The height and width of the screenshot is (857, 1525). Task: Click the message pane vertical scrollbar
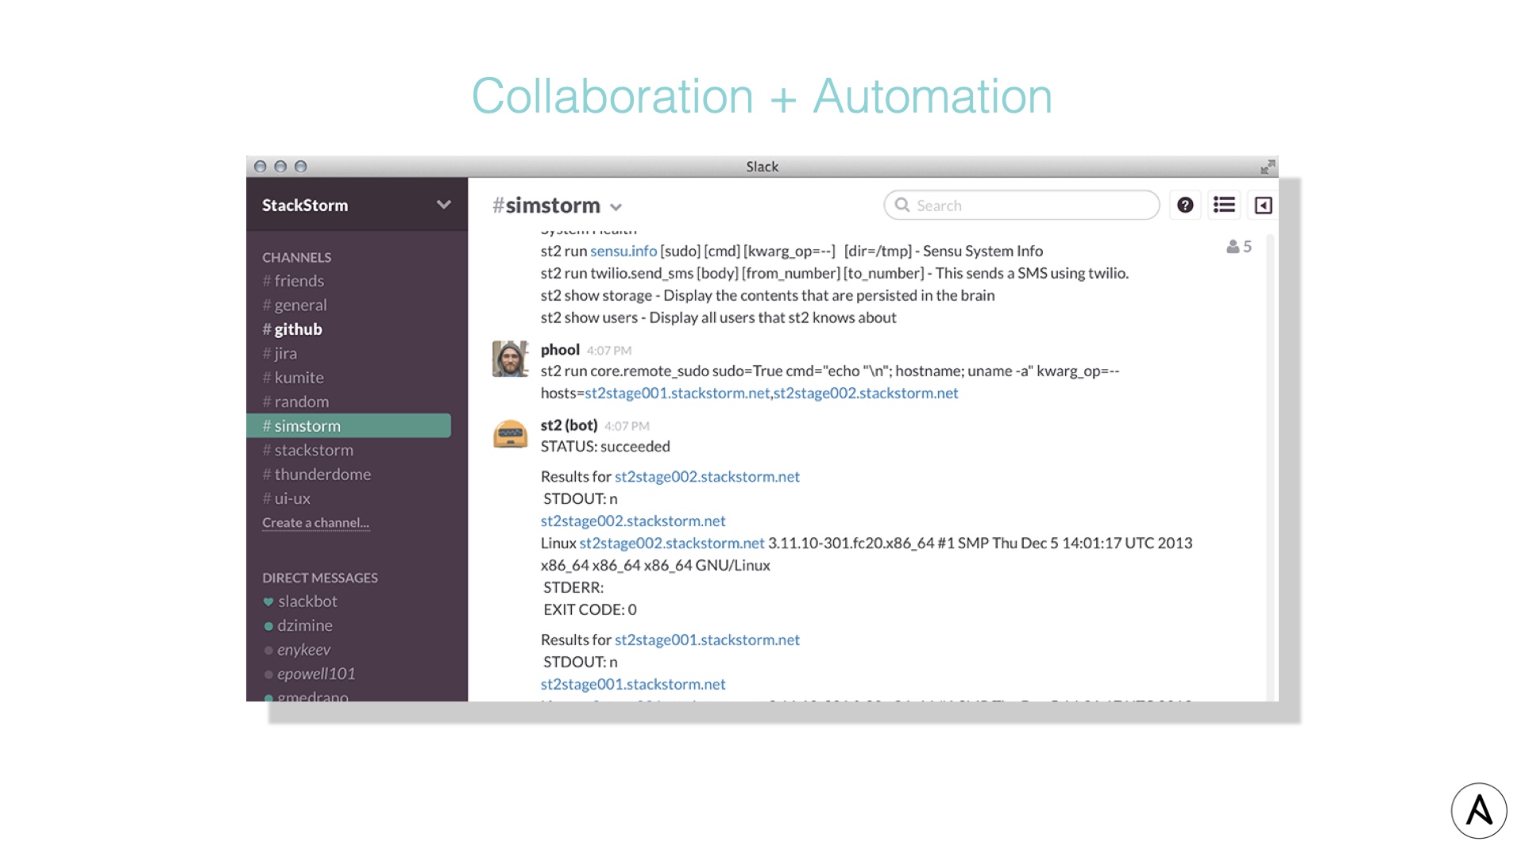(x=1270, y=467)
